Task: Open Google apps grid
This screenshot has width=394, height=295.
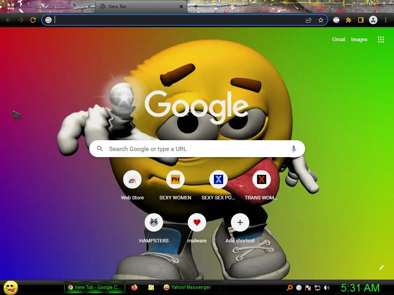Action: (381, 40)
